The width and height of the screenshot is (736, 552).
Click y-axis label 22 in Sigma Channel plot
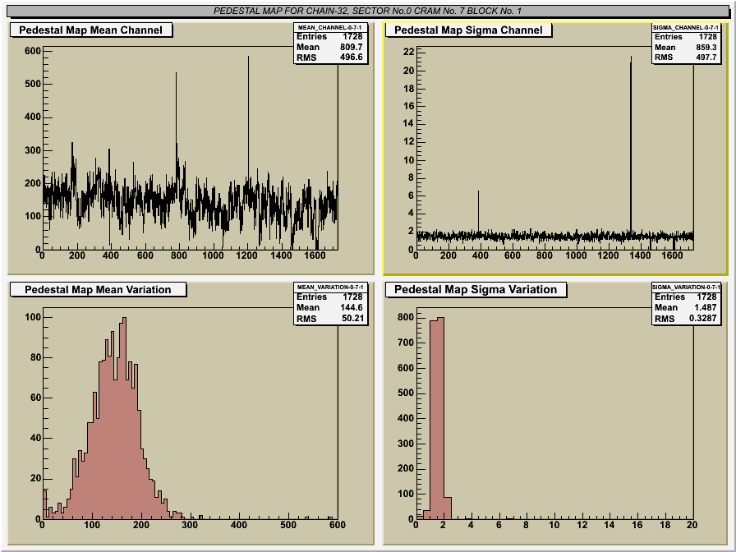point(408,52)
